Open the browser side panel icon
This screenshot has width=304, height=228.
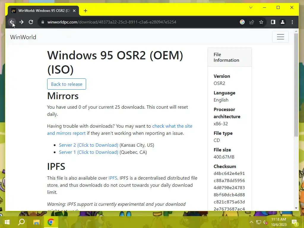pos(273,22)
